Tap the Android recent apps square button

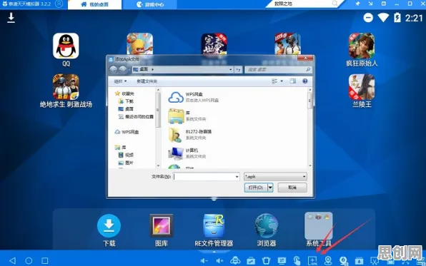pyautogui.click(x=45, y=260)
